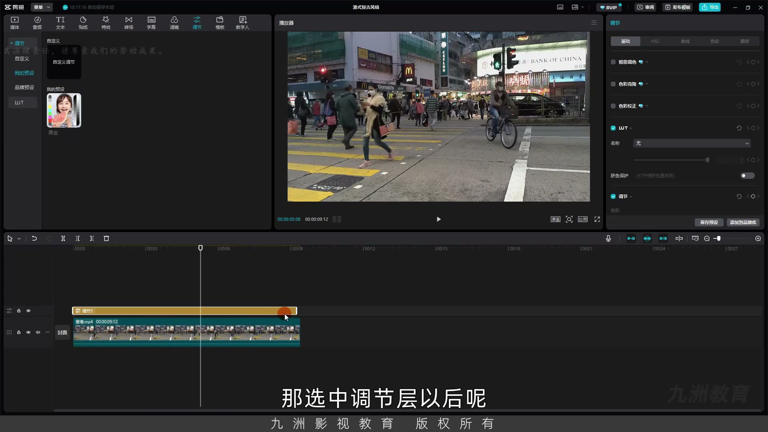Click the fullscreen player icon
The width and height of the screenshot is (768, 432).
point(597,219)
